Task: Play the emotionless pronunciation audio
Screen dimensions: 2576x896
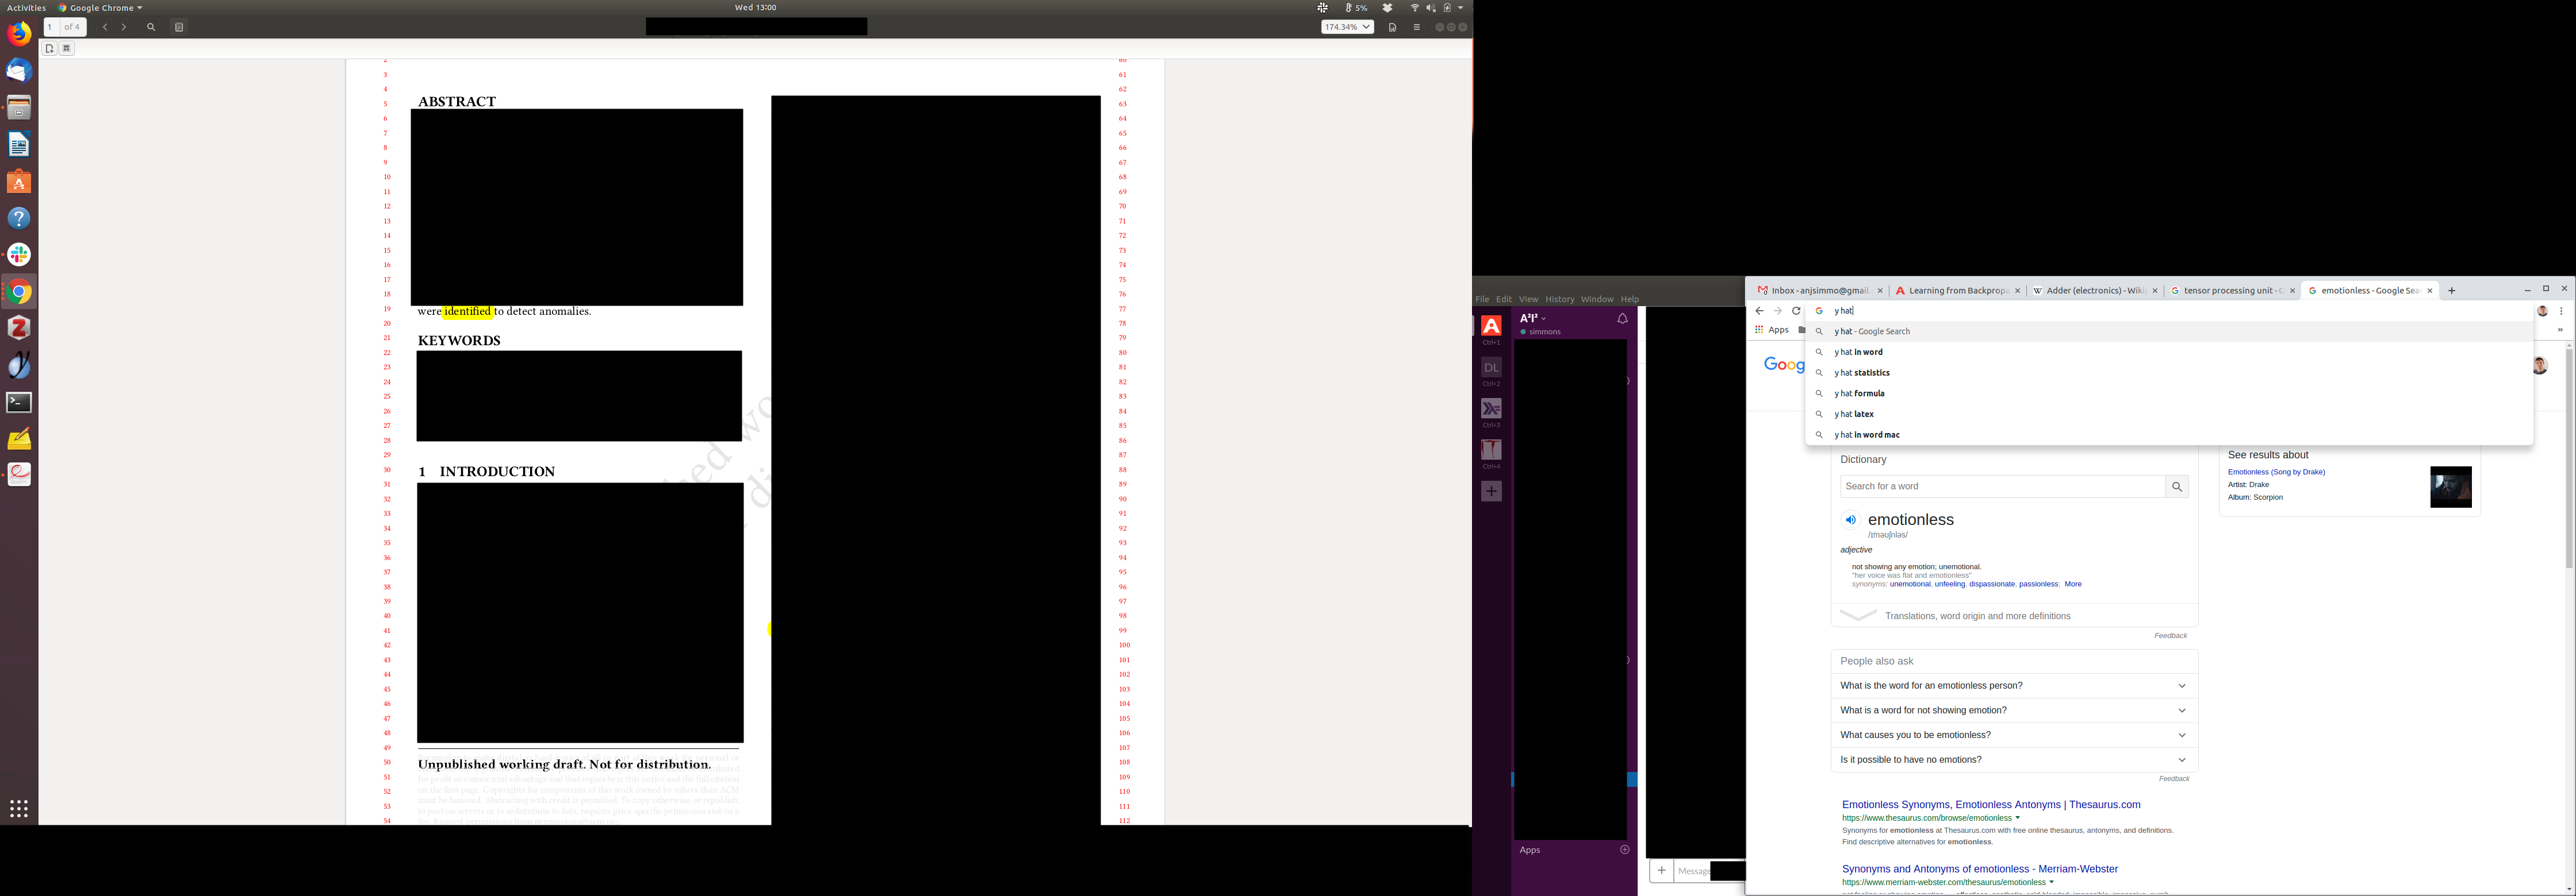Action: pos(1850,519)
